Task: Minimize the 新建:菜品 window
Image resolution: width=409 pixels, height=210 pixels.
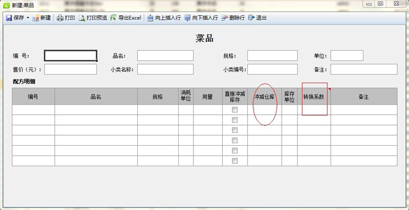Action: (369, 3)
